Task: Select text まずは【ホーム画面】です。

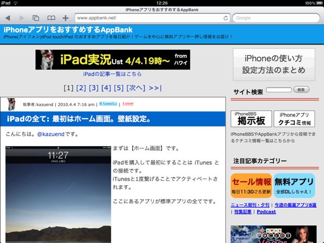Action: click(146, 148)
